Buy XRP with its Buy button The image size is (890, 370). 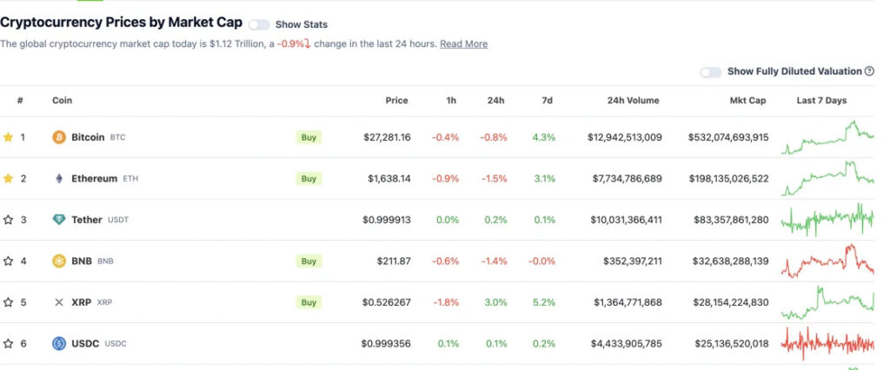(x=309, y=302)
